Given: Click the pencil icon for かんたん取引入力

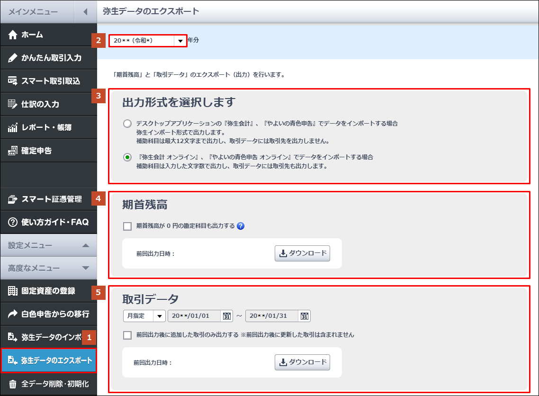Looking at the screenshot, I should (x=13, y=58).
